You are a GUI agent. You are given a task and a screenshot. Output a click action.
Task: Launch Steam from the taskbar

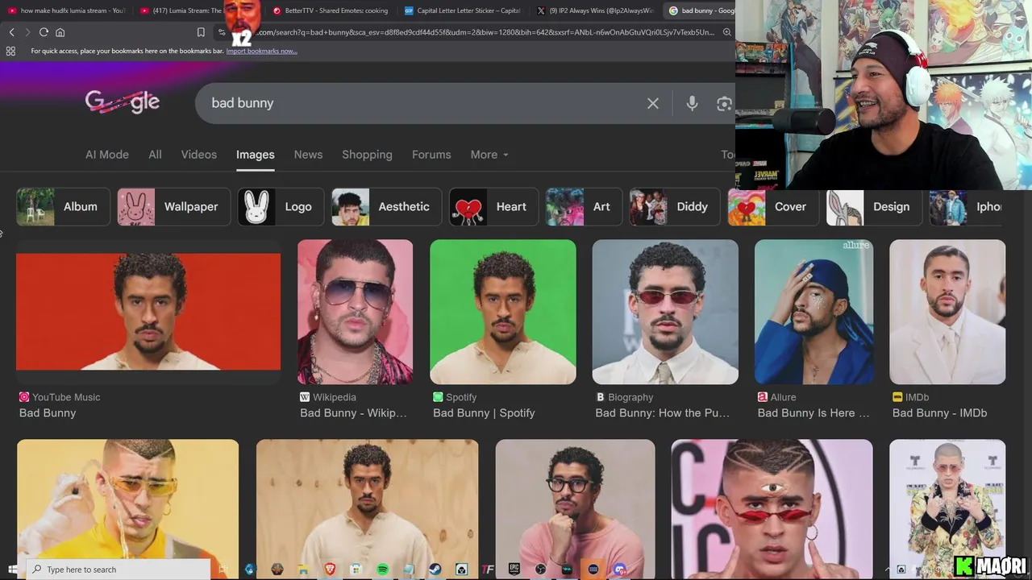click(435, 570)
